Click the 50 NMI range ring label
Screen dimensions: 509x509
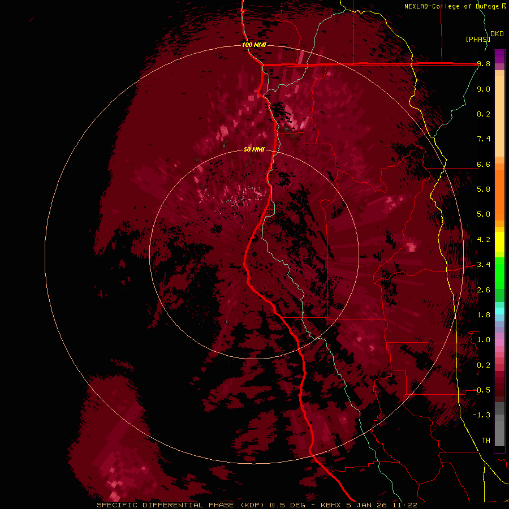coord(254,149)
